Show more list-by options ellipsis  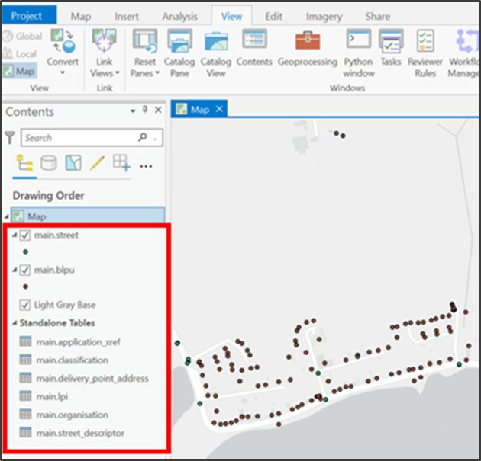[146, 166]
